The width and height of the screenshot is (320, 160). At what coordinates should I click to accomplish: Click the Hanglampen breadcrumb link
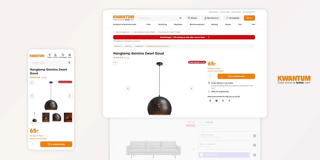139,46
